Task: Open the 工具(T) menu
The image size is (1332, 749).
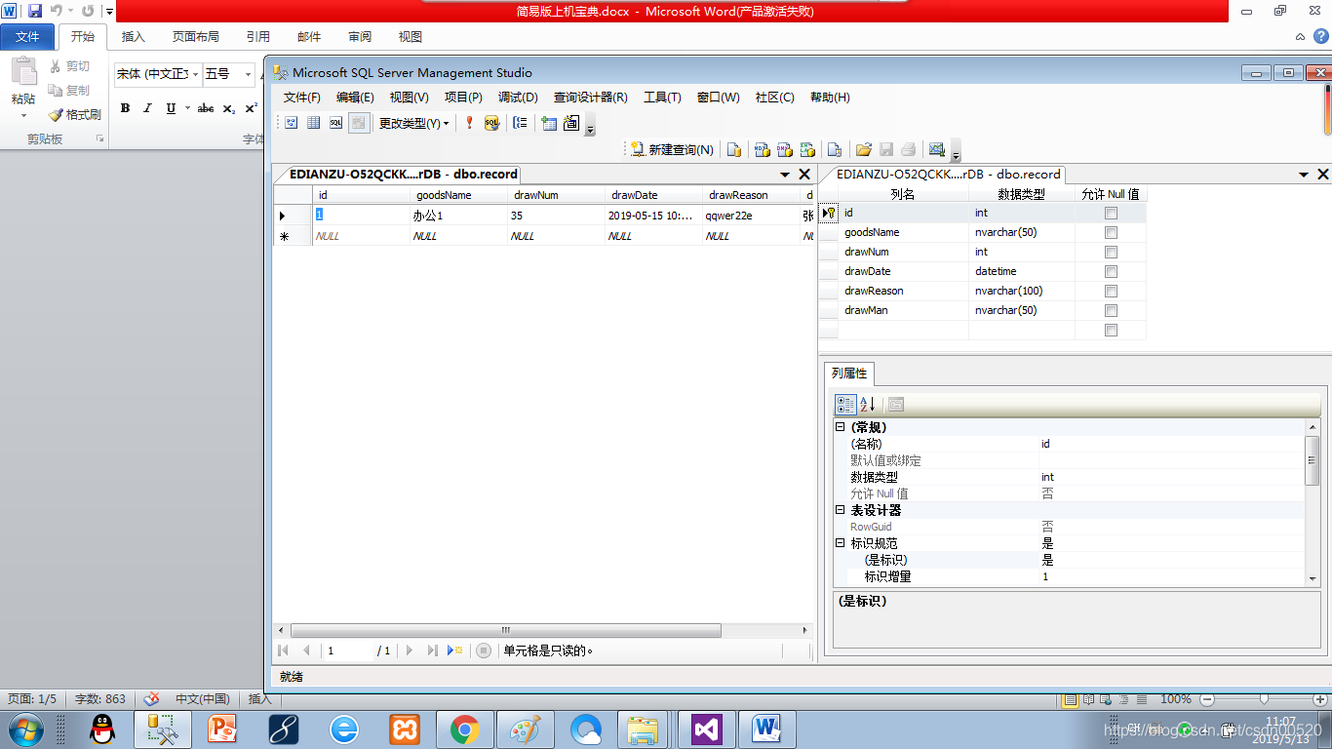Action: coord(662,98)
